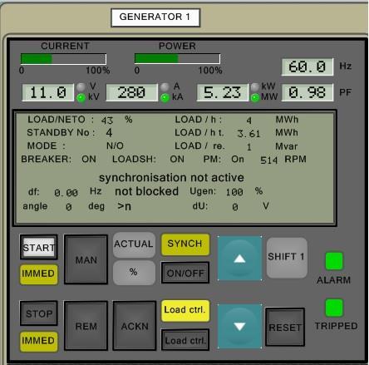Click the 'not blocked' status text
Screen dimensions: 369x365
tap(146, 191)
